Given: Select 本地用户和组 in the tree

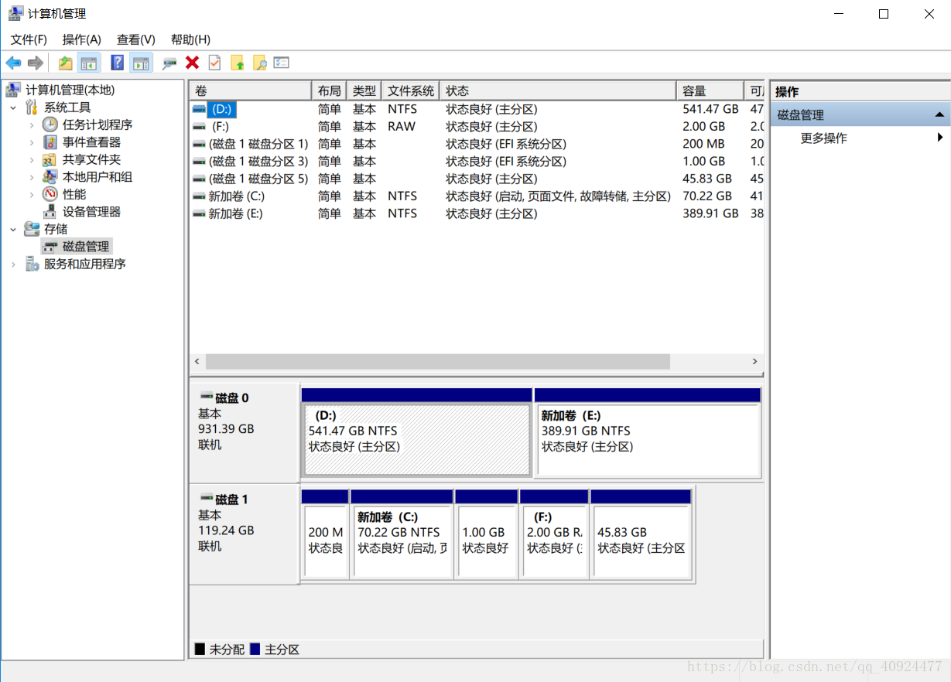Looking at the screenshot, I should click(97, 177).
